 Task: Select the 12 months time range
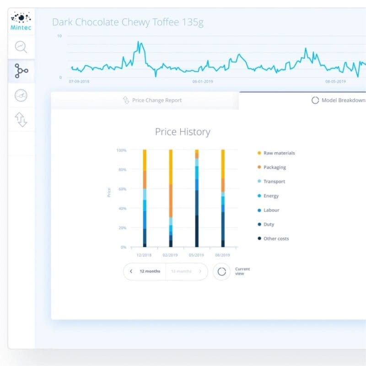[150, 271]
